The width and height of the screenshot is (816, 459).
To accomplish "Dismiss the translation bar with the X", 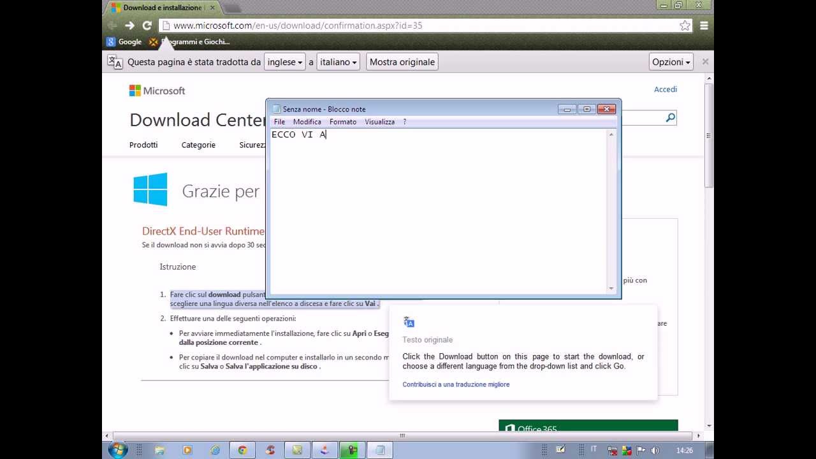I will point(705,62).
